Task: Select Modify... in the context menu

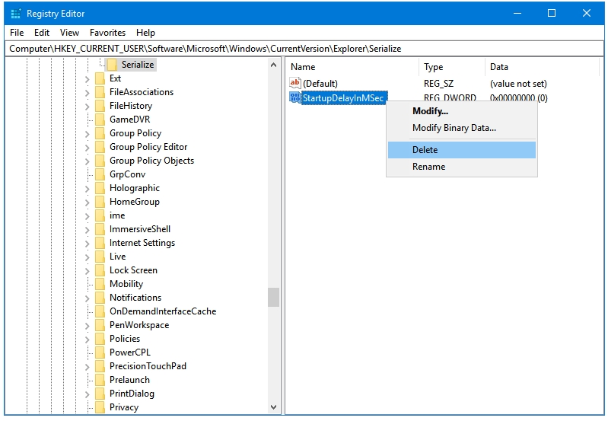Action: [x=430, y=111]
